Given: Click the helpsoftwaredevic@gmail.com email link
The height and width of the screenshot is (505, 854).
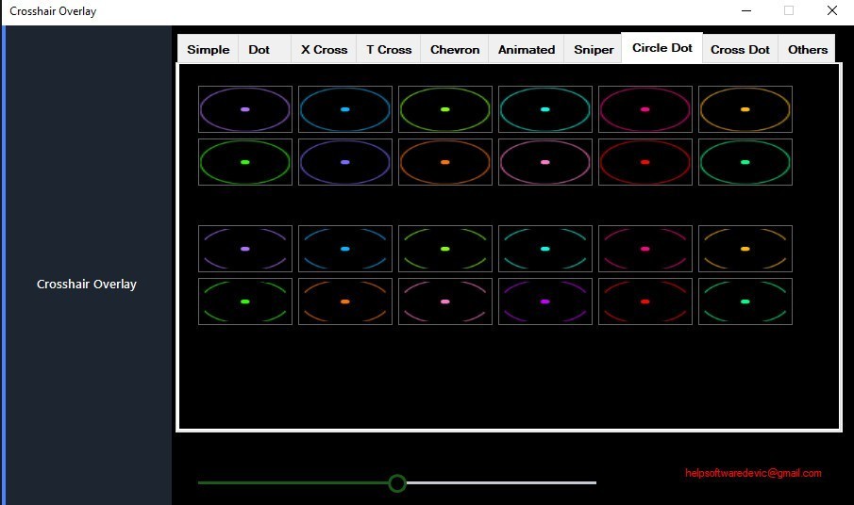Looking at the screenshot, I should point(753,473).
